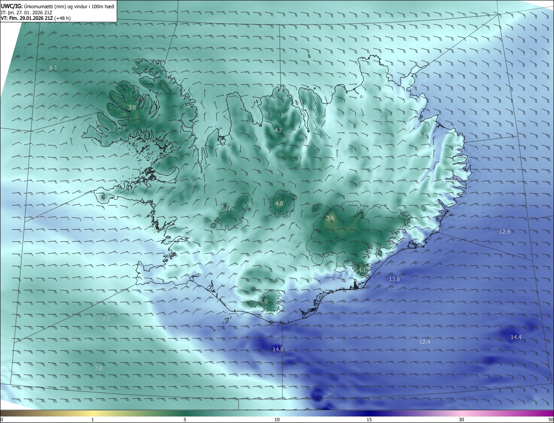
Task: Click the 0 tick on the color scale
Action: point(2,420)
